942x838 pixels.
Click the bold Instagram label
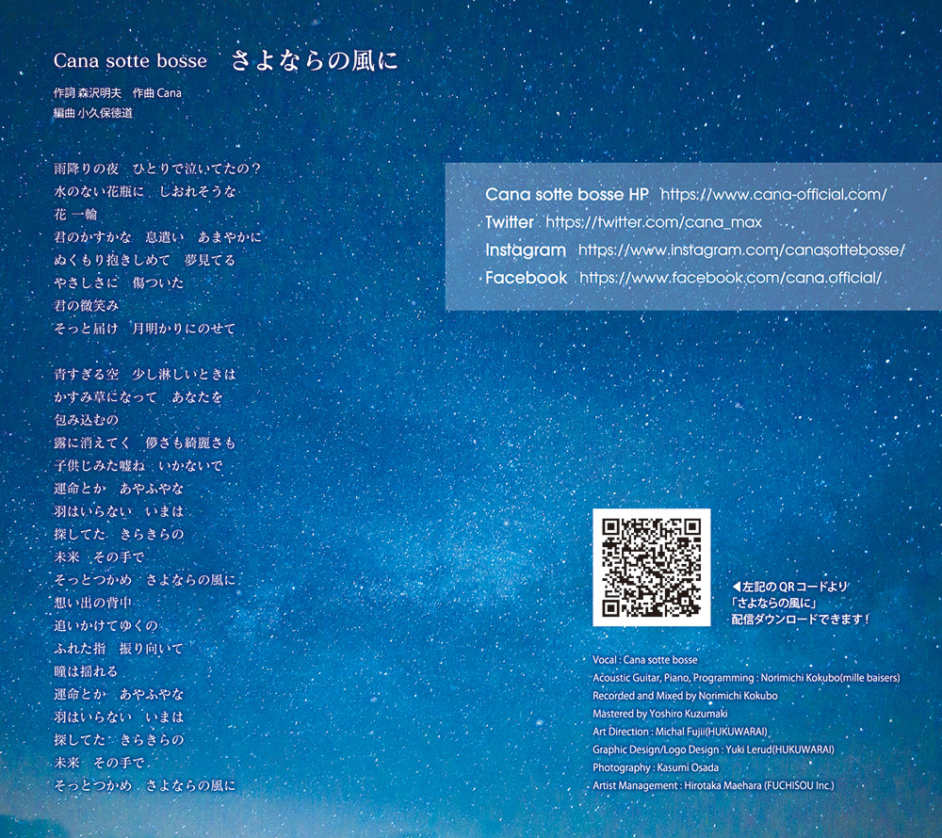[526, 250]
